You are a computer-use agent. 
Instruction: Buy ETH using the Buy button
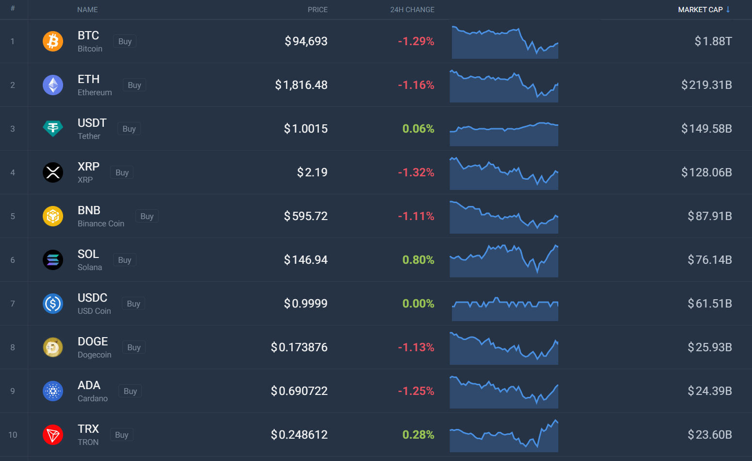pos(134,85)
